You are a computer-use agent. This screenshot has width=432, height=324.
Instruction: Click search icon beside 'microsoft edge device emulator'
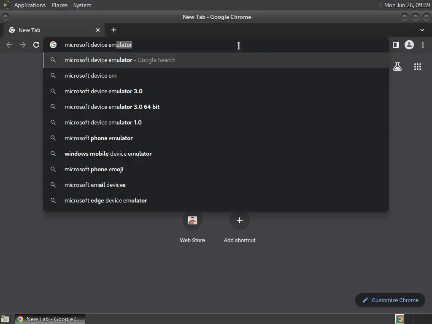53,200
